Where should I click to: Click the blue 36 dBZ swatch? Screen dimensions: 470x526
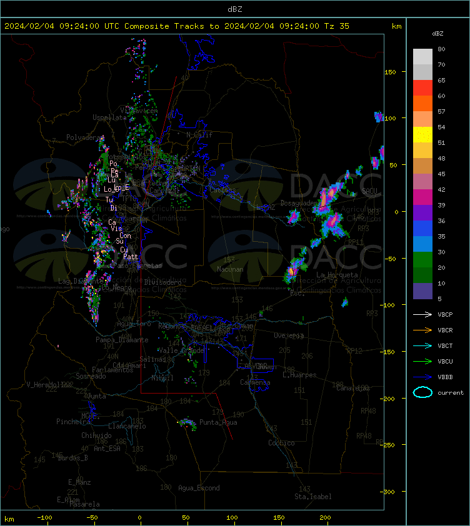click(422, 228)
